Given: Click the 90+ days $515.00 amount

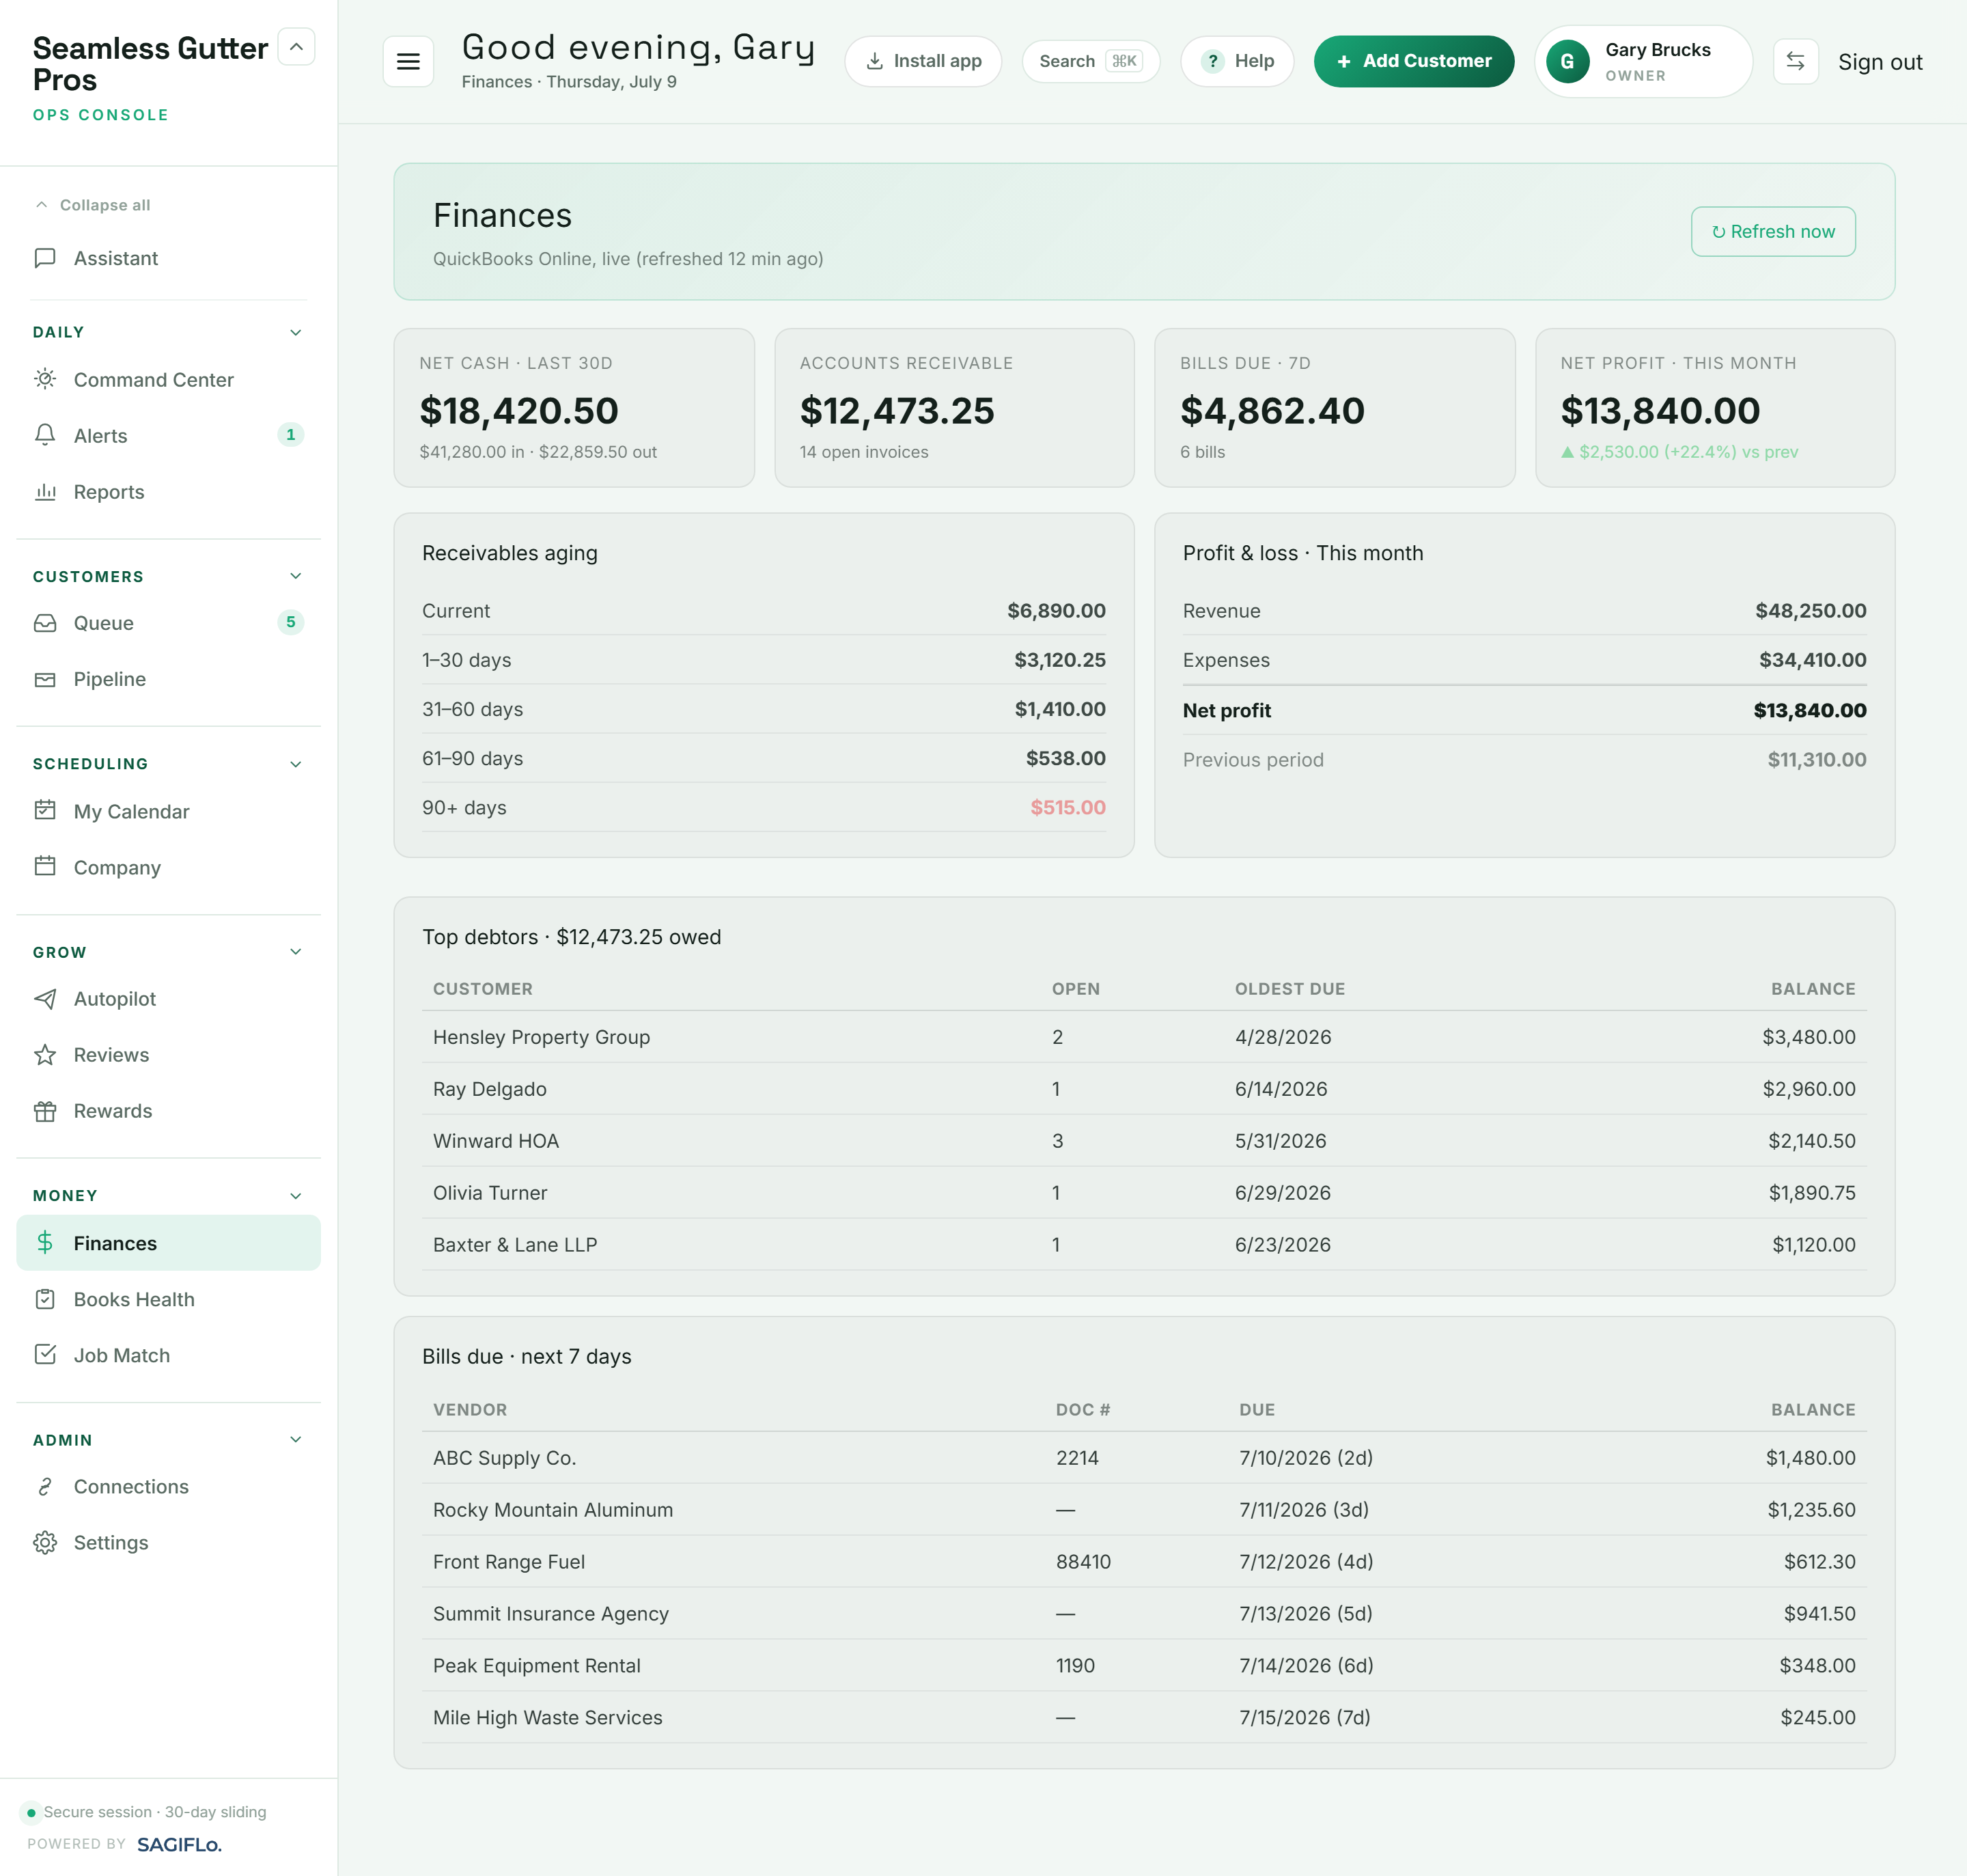Looking at the screenshot, I should coord(1068,807).
